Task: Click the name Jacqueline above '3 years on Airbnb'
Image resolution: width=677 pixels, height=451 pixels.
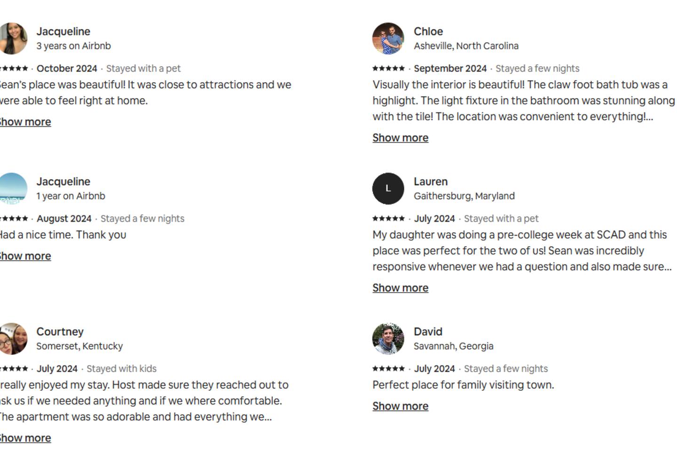Action: point(63,31)
